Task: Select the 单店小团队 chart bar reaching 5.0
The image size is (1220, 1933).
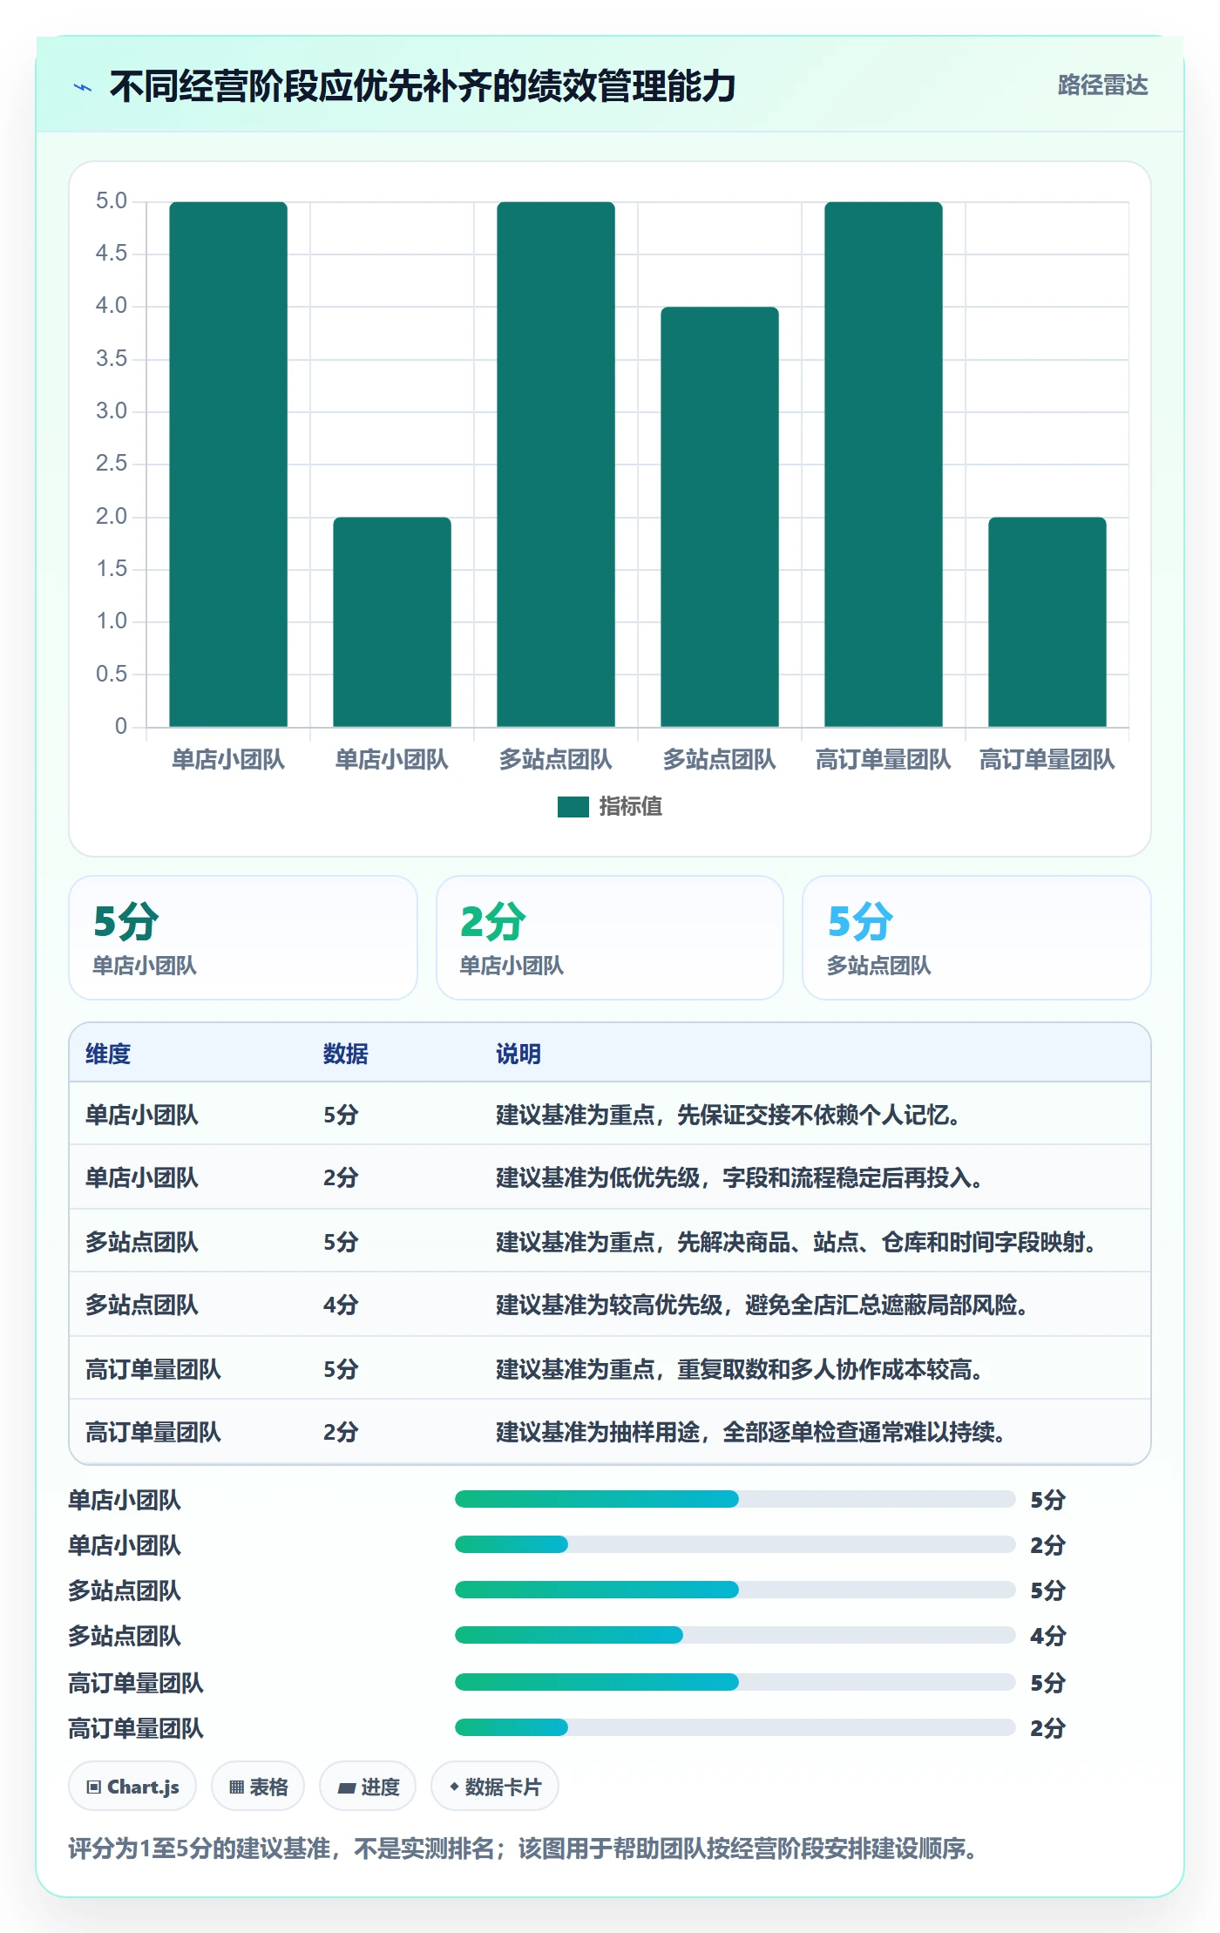Action: 228,464
